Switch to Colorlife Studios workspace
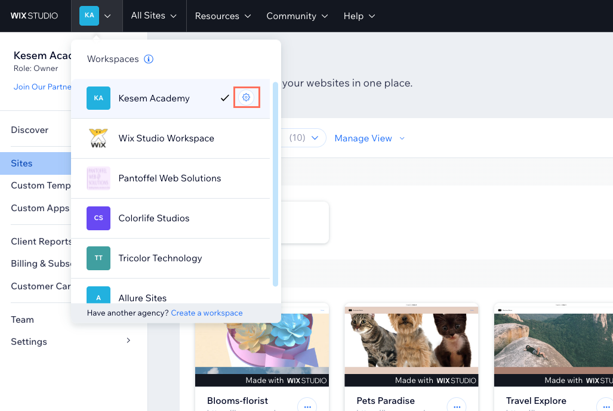This screenshot has height=411, width=613. [x=171, y=218]
